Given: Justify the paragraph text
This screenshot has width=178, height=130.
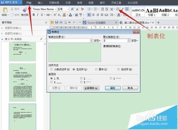Looking at the screenshot, I should coord(102,15).
